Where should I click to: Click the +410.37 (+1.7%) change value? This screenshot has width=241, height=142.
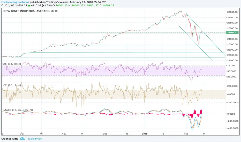41,5
